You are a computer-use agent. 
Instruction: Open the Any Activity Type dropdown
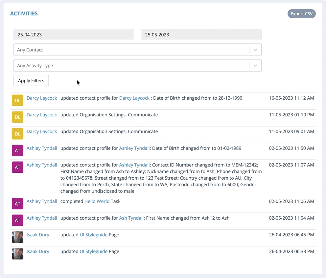click(137, 66)
